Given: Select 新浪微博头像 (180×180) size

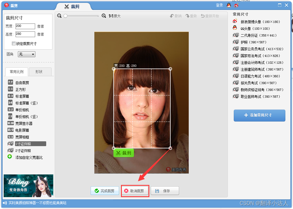Looking at the screenshot, I should point(256,22).
